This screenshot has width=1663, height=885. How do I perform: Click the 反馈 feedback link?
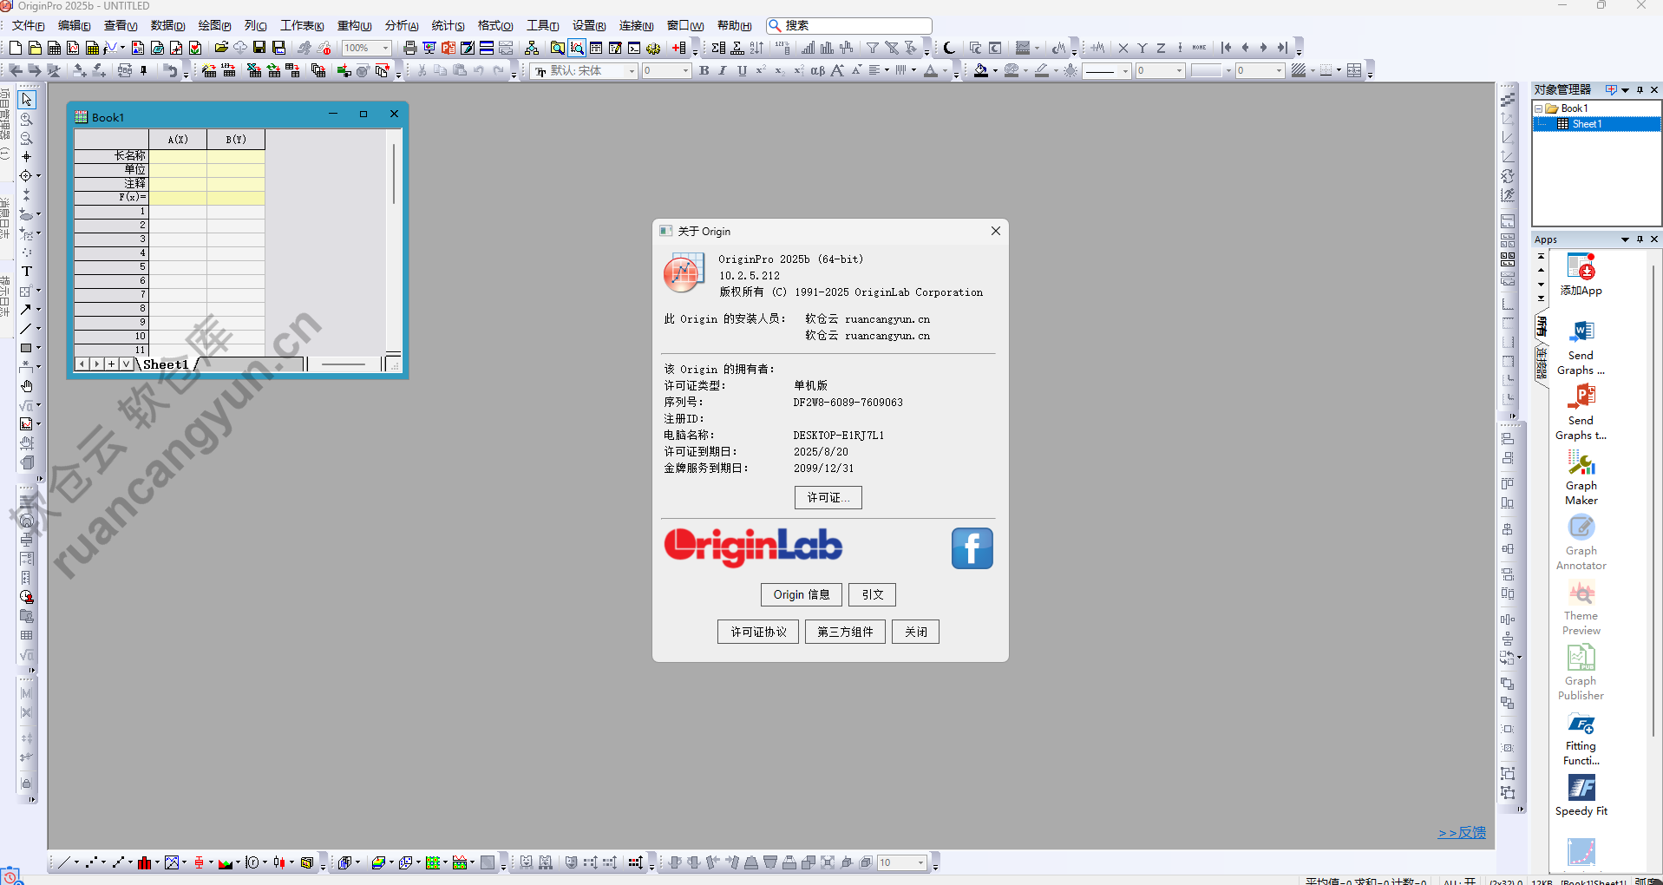point(1462,833)
